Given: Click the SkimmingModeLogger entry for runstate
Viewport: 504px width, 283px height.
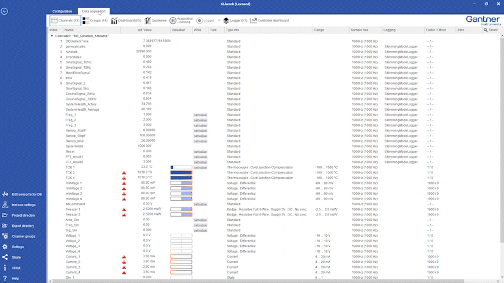Looking at the screenshot, I should 401,52.
